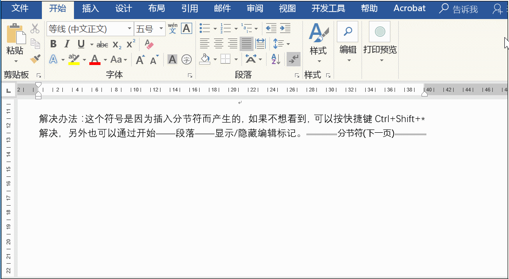Apply yellow text highlight color
The height and width of the screenshot is (279, 509).
coord(74,59)
